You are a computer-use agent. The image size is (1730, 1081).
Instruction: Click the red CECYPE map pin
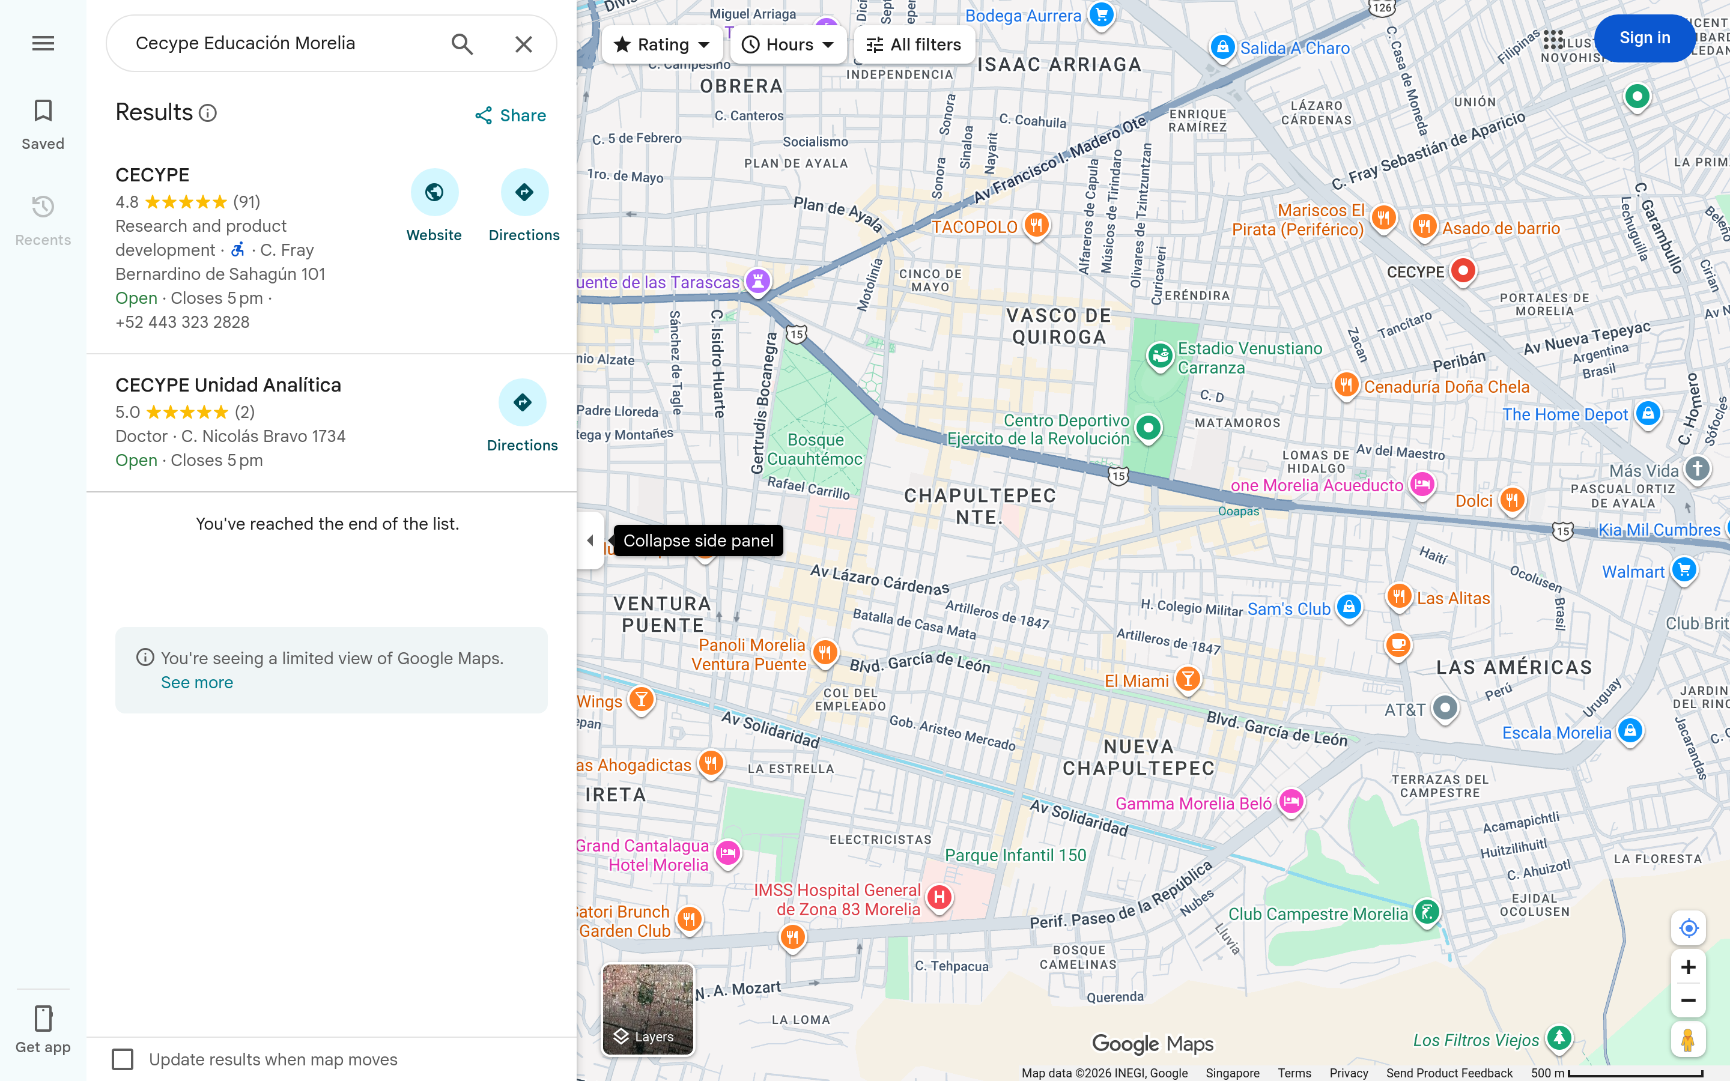(1463, 271)
